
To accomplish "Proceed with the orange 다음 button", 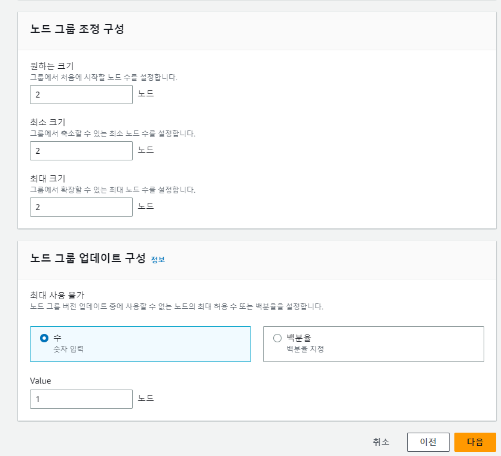I will tap(475, 442).
